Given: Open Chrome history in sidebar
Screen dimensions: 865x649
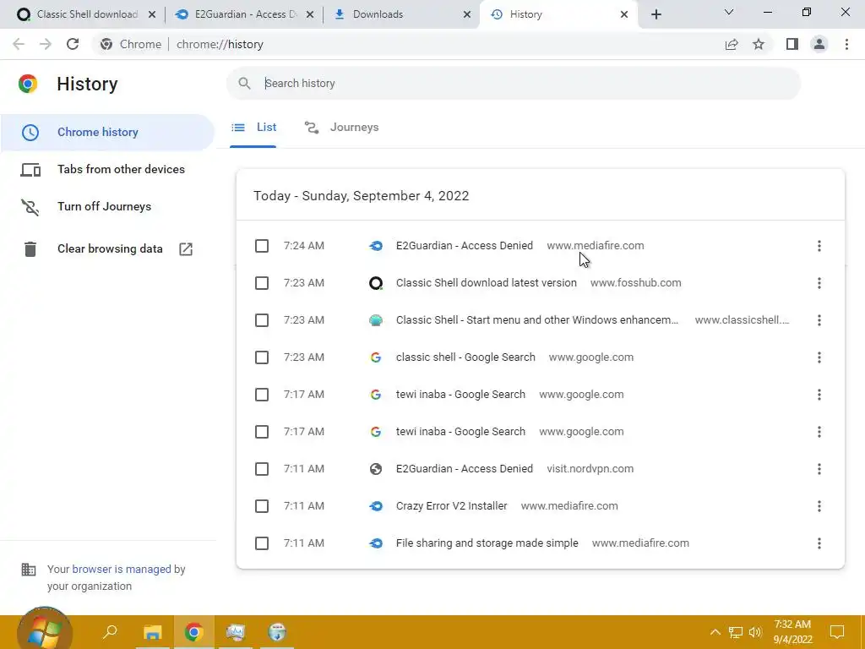Looking at the screenshot, I should pyautogui.click(x=107, y=133).
